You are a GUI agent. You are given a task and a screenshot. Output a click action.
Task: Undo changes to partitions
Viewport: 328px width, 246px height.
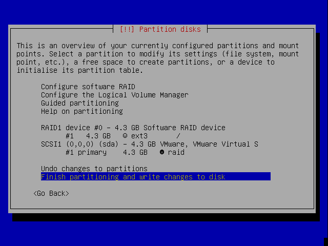pos(94,169)
